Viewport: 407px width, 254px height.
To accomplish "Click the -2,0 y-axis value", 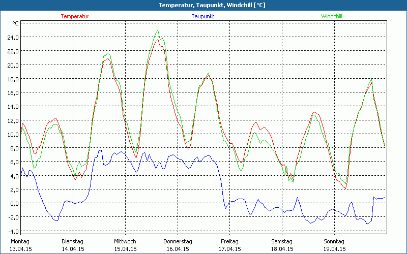I will pyautogui.click(x=13, y=217).
